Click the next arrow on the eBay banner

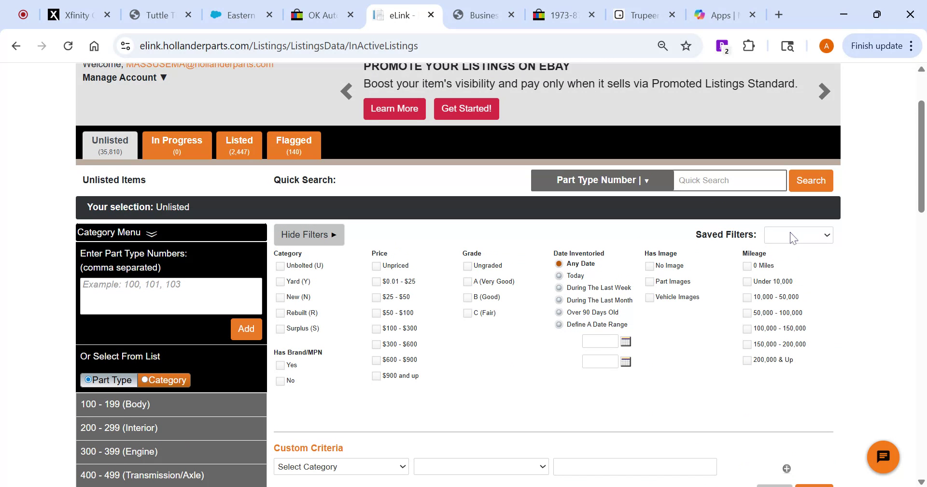click(x=825, y=91)
